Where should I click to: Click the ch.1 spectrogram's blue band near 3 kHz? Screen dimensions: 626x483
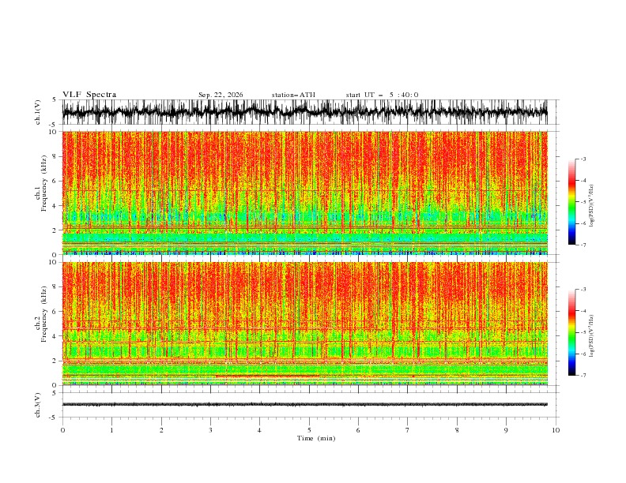(x=304, y=217)
